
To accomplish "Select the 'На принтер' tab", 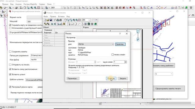I will click(x=71, y=38).
